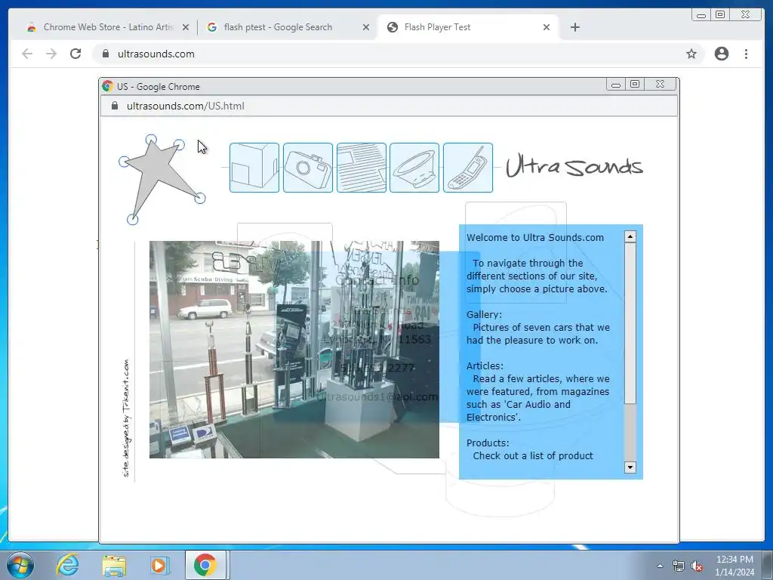Reload the ultrasounds.com page
The image size is (773, 580).
75,54
